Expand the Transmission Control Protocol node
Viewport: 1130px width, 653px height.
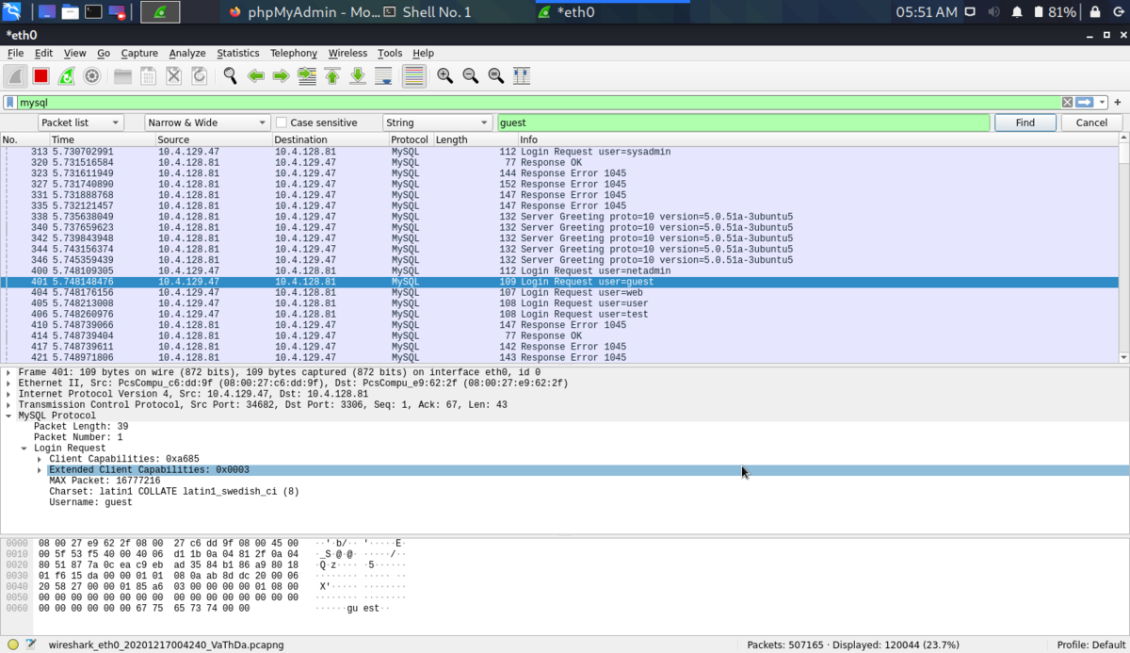click(x=8, y=405)
